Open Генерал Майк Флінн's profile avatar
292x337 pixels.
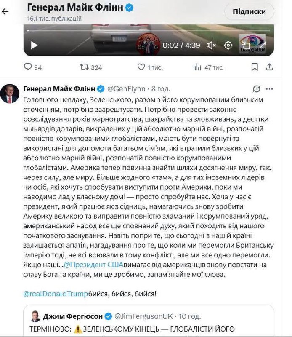coord(10,94)
